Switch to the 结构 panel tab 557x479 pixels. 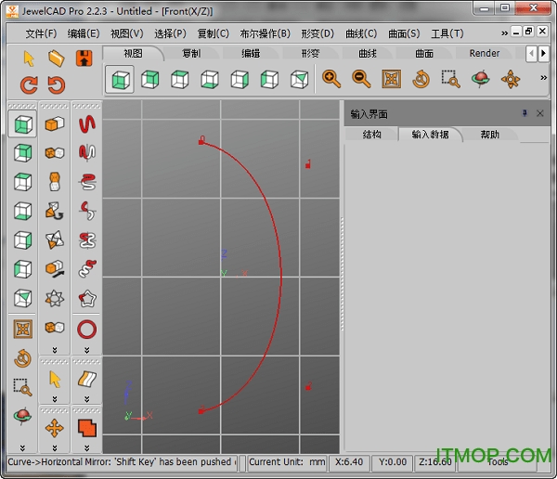[371, 135]
